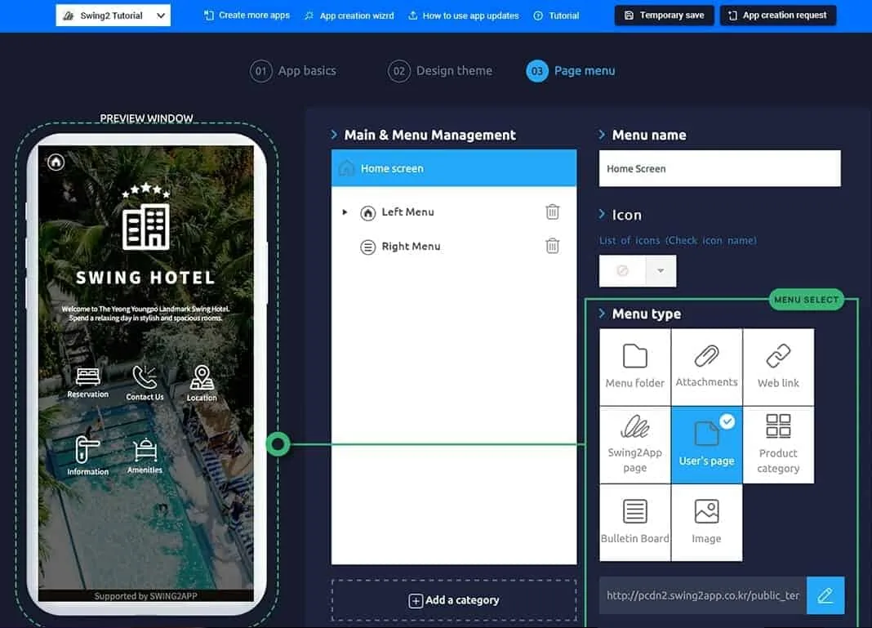
Task: Open the icon selection dropdown arrow
Action: (661, 271)
